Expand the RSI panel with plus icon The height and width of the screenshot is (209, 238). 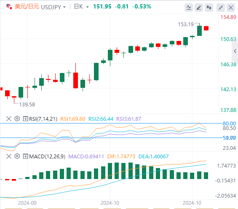25,119
